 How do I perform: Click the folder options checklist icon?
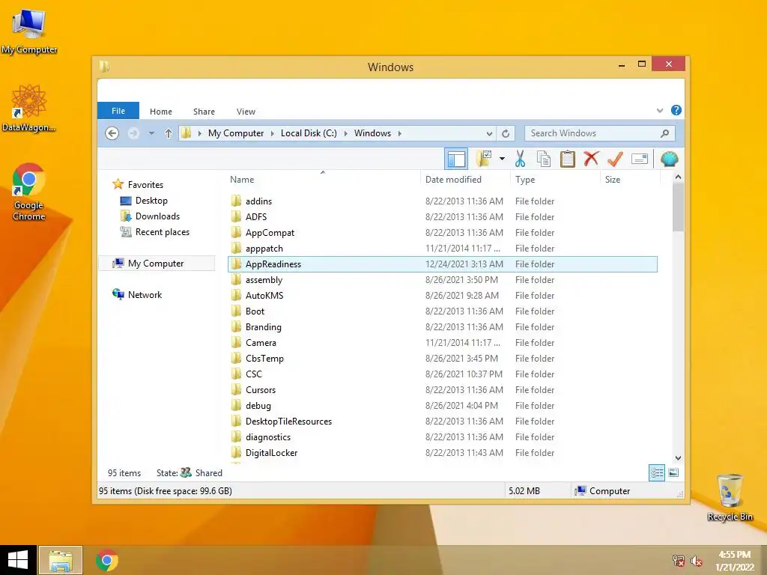pyautogui.click(x=484, y=159)
